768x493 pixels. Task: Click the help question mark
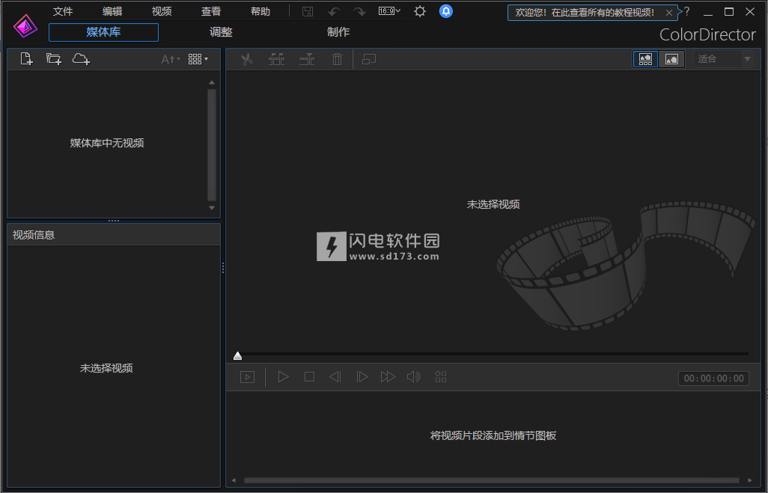[686, 11]
